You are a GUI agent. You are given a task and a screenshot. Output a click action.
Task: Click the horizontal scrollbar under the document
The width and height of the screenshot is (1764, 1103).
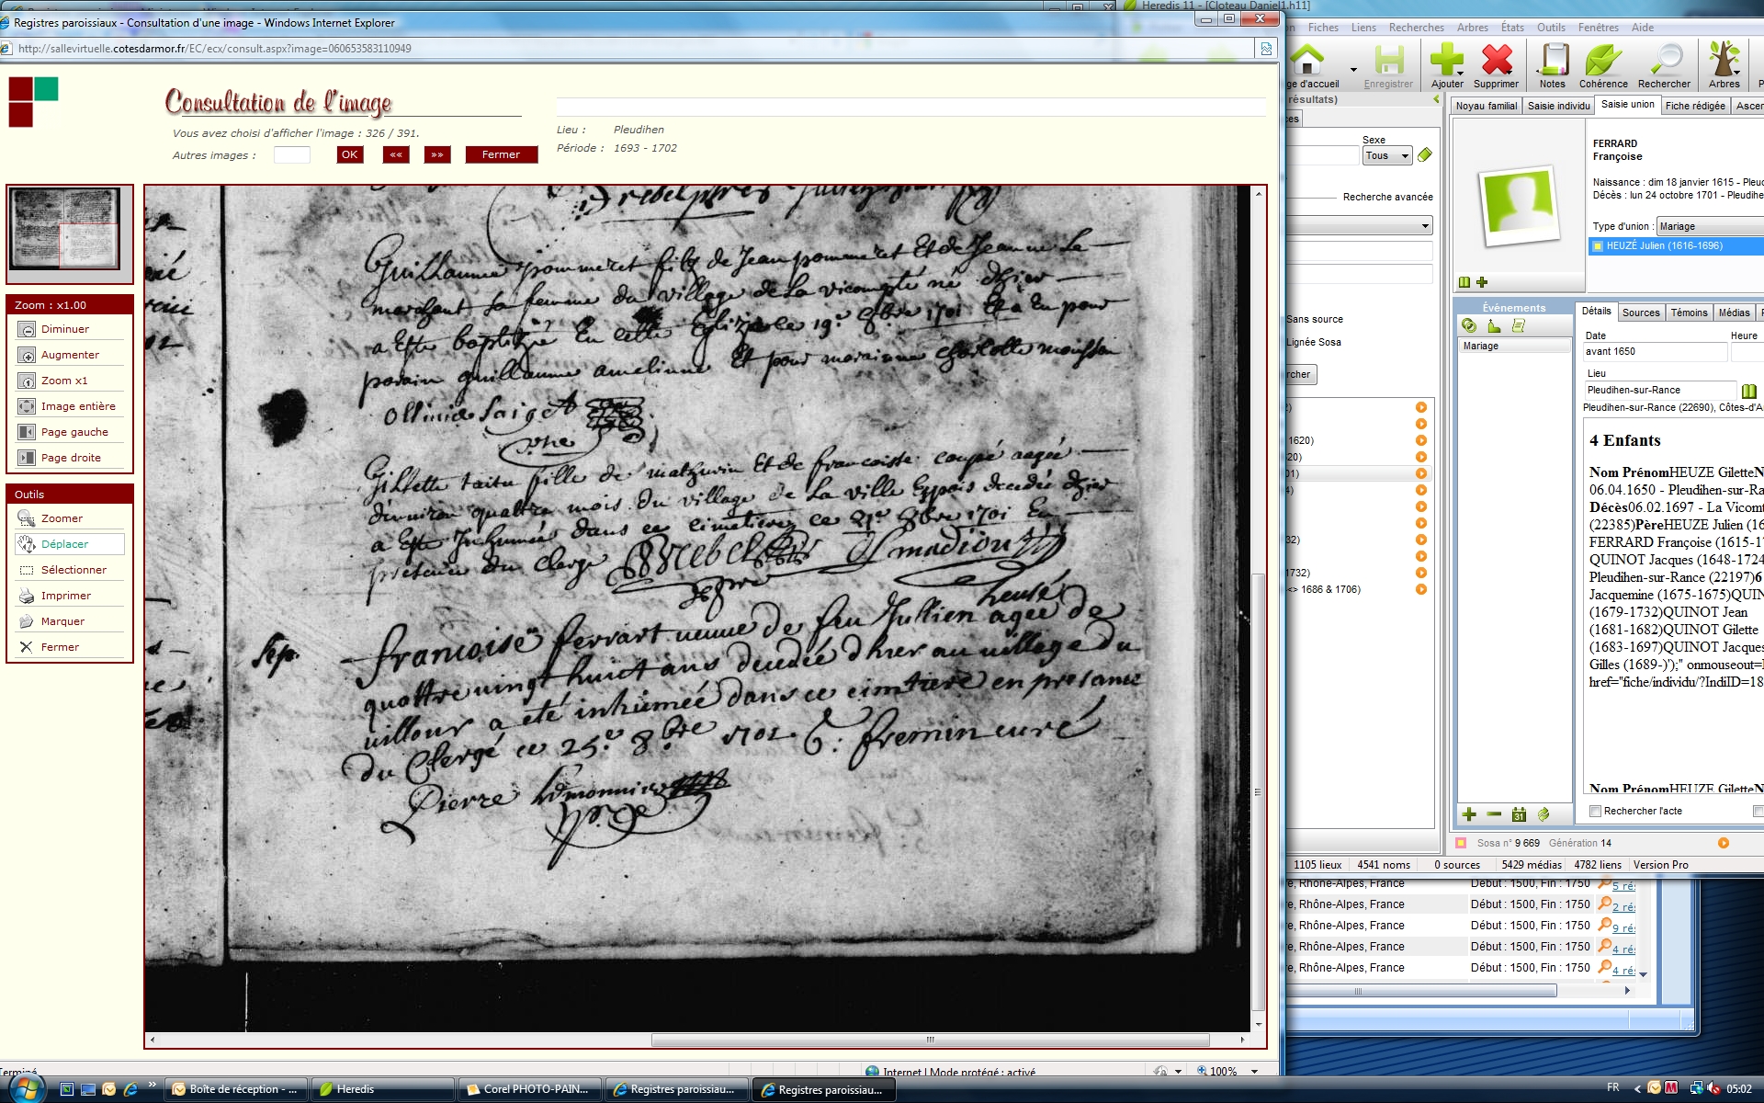pyautogui.click(x=930, y=1040)
